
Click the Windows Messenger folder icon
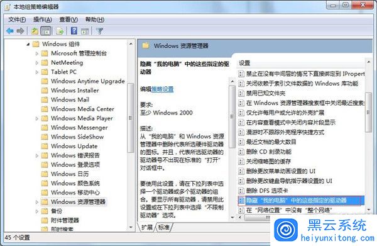click(45, 128)
